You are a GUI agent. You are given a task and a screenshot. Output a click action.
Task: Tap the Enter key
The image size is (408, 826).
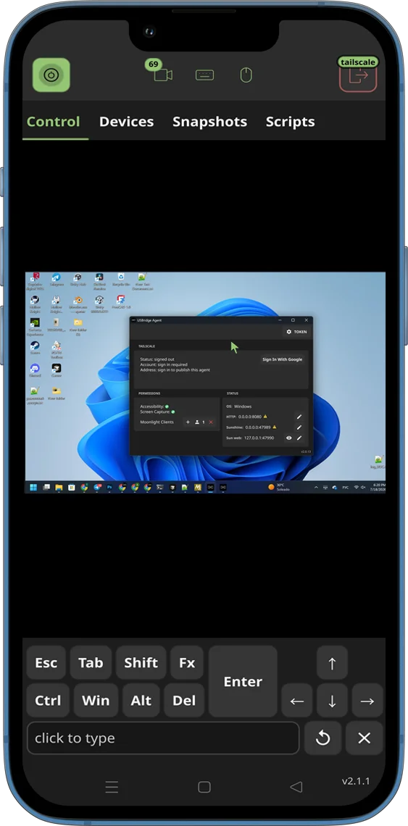coord(243,682)
